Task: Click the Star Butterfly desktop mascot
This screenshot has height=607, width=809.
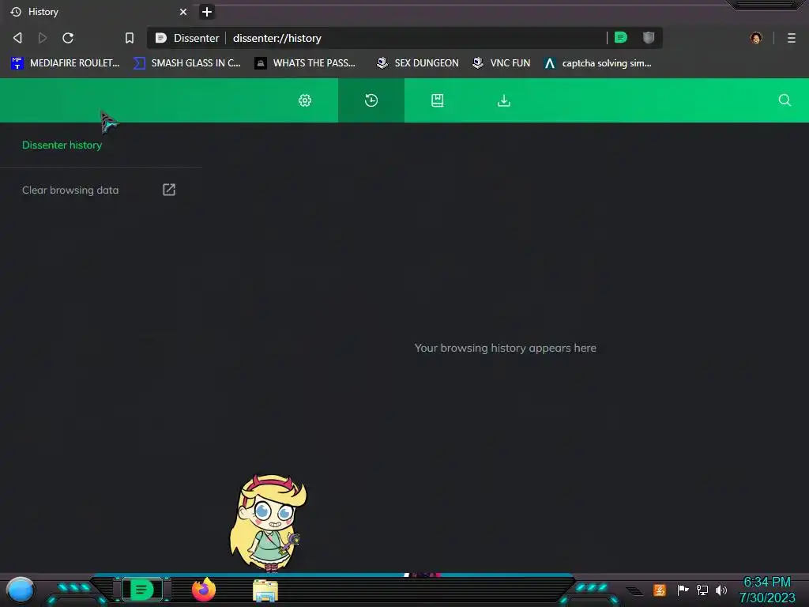Action: click(x=268, y=523)
